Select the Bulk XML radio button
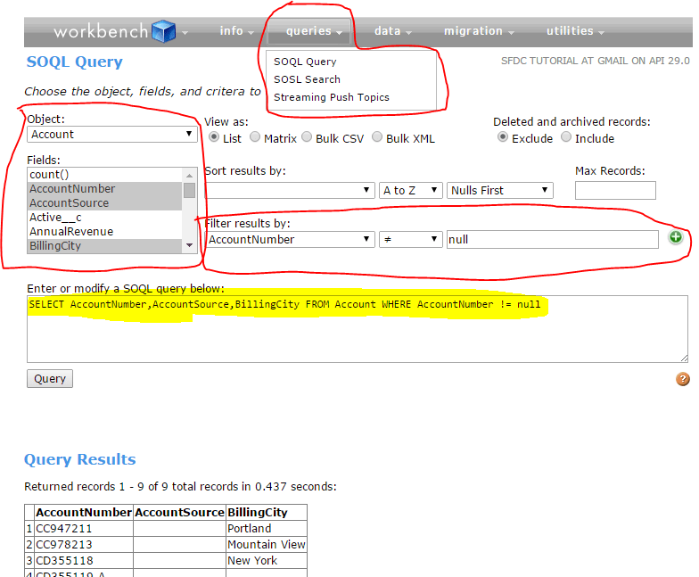The image size is (699, 577). (x=377, y=137)
